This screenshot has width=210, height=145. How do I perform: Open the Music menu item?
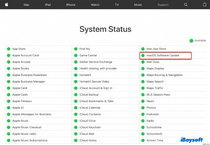pyautogui.click(x=138, y=5)
